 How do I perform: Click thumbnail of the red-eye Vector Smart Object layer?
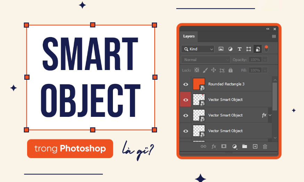click(x=199, y=99)
